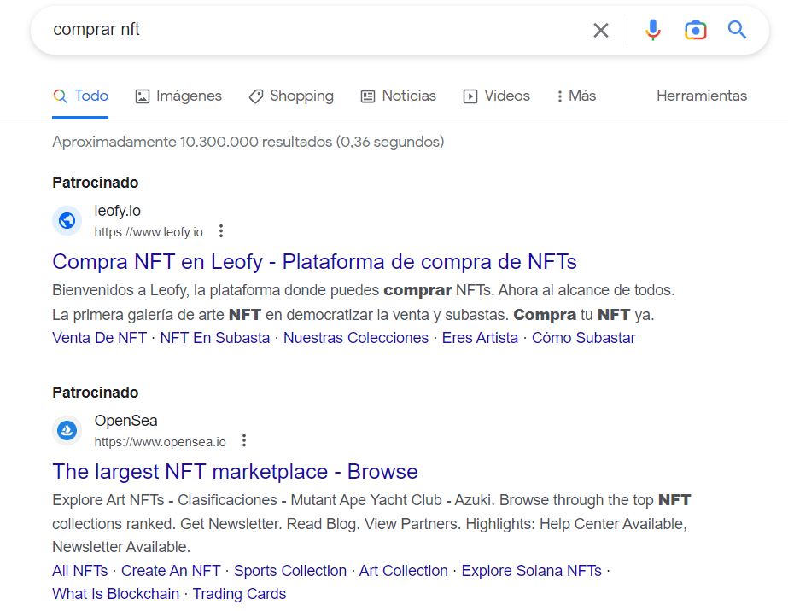Expand the Más menu
The image size is (788, 611).
[576, 96]
